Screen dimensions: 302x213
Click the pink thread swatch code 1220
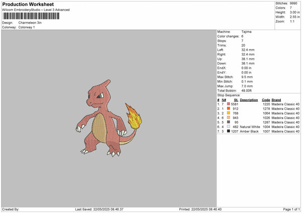coord(229,104)
